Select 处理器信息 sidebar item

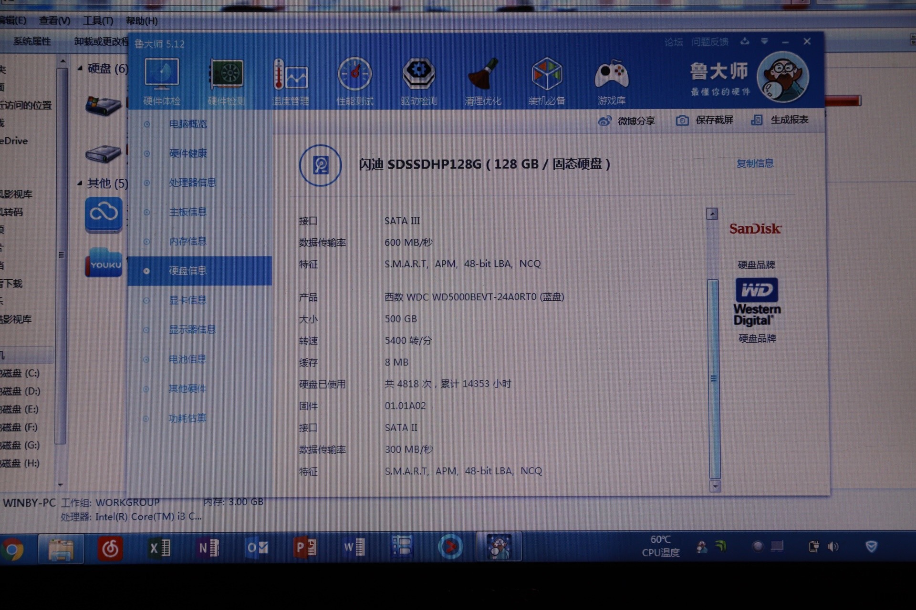coord(192,183)
